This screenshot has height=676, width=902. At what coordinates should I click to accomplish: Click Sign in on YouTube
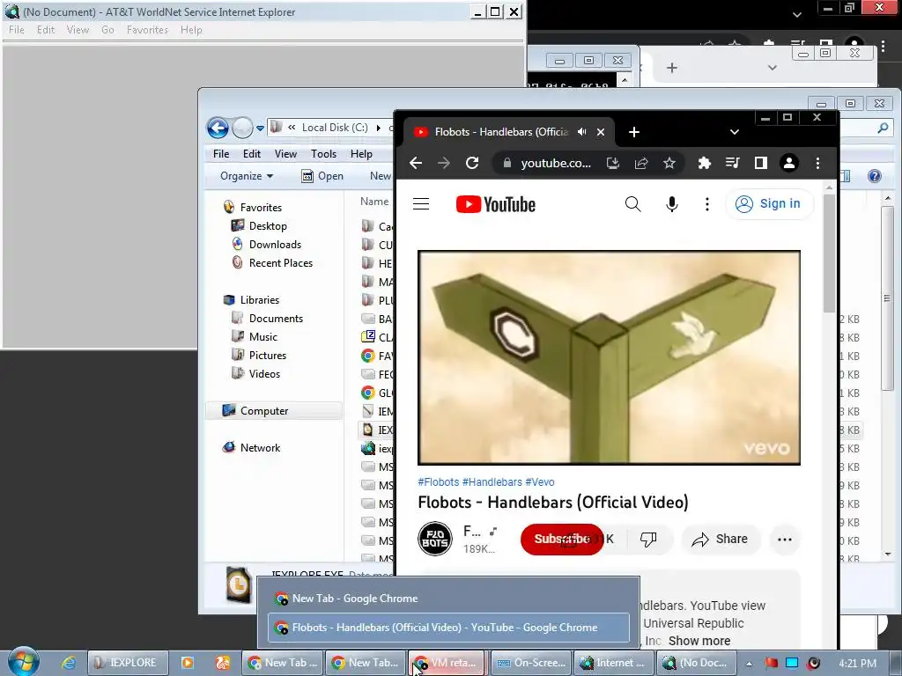(x=770, y=203)
